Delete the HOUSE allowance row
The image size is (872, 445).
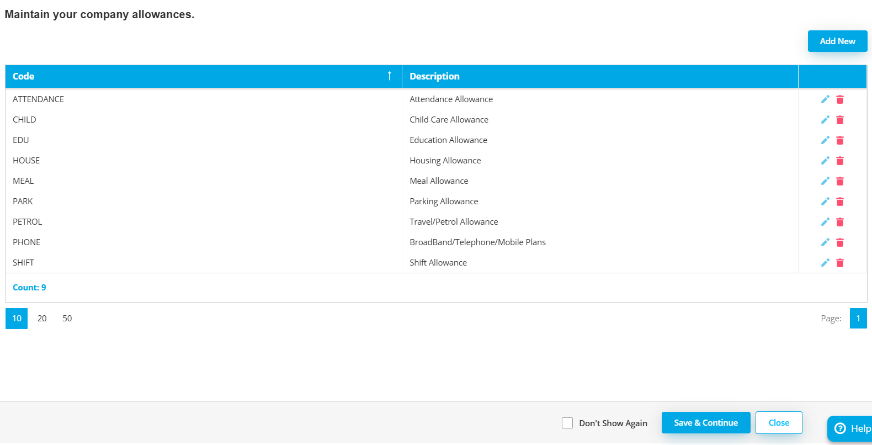coord(840,161)
